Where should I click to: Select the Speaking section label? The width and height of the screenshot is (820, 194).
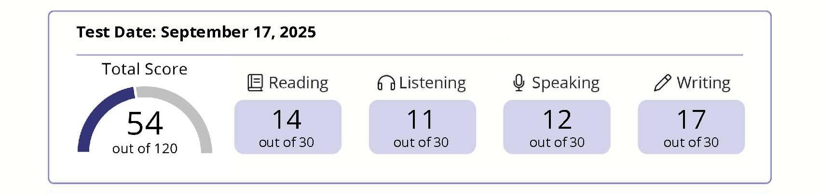click(x=565, y=83)
